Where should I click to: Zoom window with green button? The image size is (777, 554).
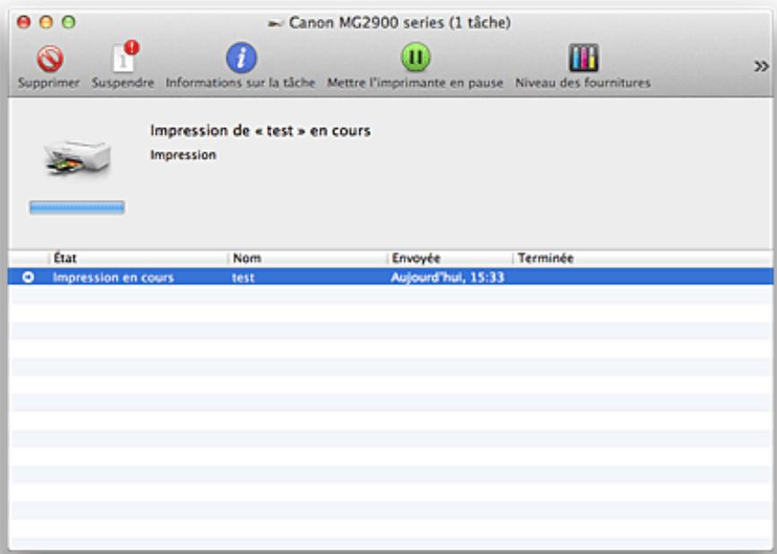(x=69, y=22)
